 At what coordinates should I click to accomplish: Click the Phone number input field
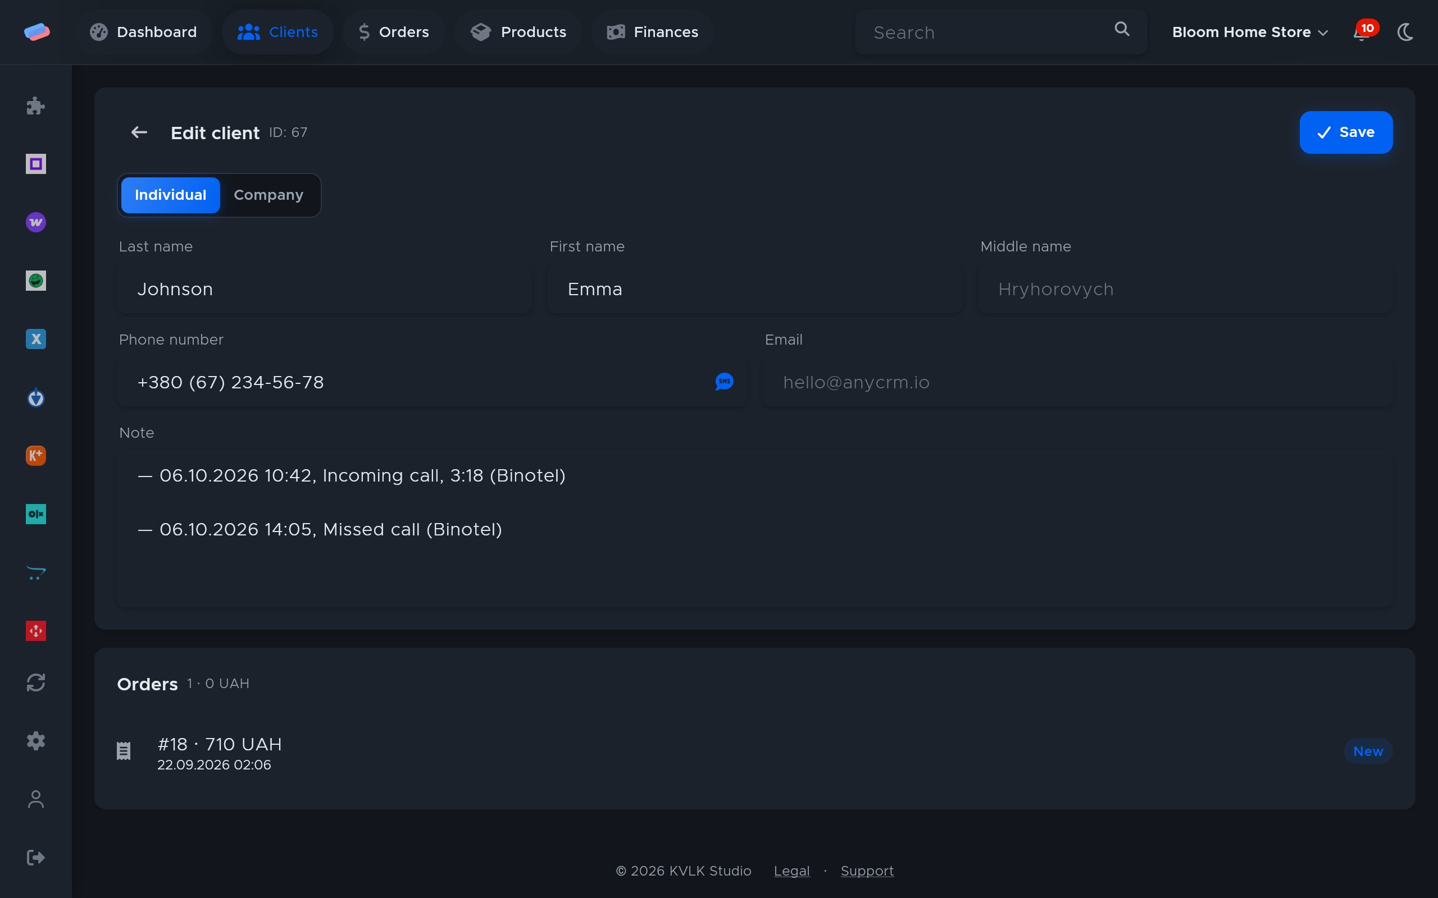(431, 382)
